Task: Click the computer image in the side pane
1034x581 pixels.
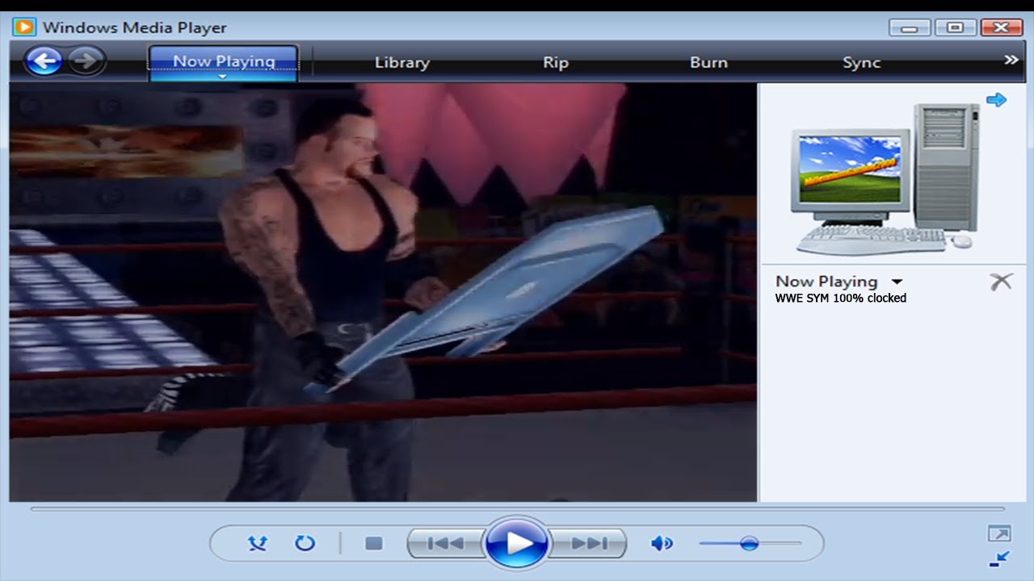Action: [x=885, y=178]
